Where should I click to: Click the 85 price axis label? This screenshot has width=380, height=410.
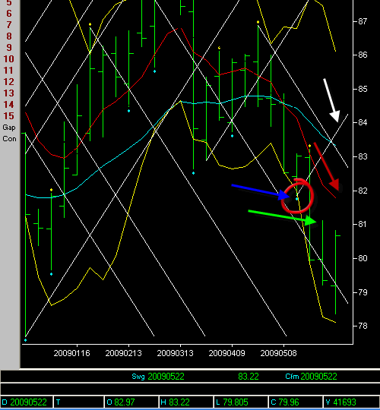pyautogui.click(x=363, y=89)
